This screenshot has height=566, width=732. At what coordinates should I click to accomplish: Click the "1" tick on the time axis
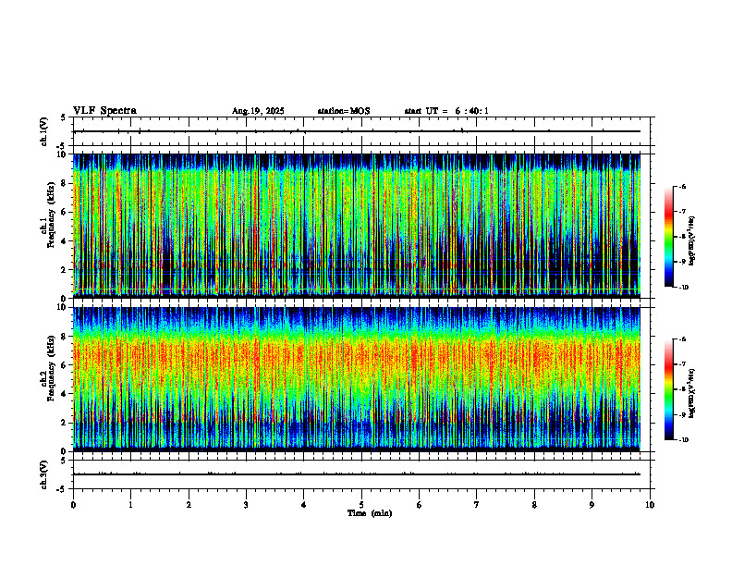coord(130,505)
